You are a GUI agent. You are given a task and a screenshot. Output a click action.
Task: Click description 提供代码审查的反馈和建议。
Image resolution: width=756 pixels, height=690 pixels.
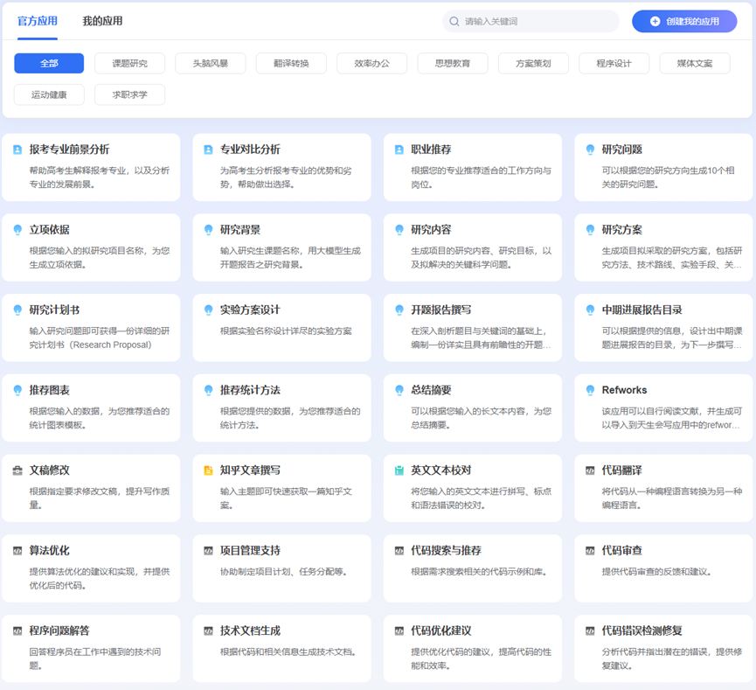pos(656,572)
